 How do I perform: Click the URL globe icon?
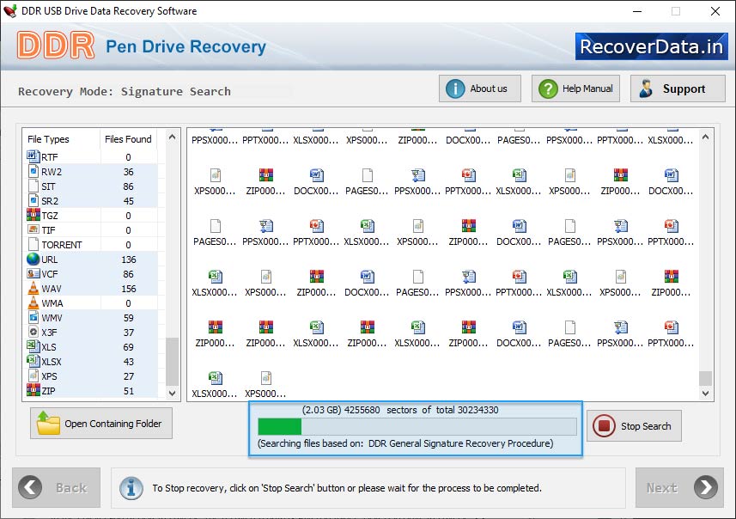tap(33, 259)
